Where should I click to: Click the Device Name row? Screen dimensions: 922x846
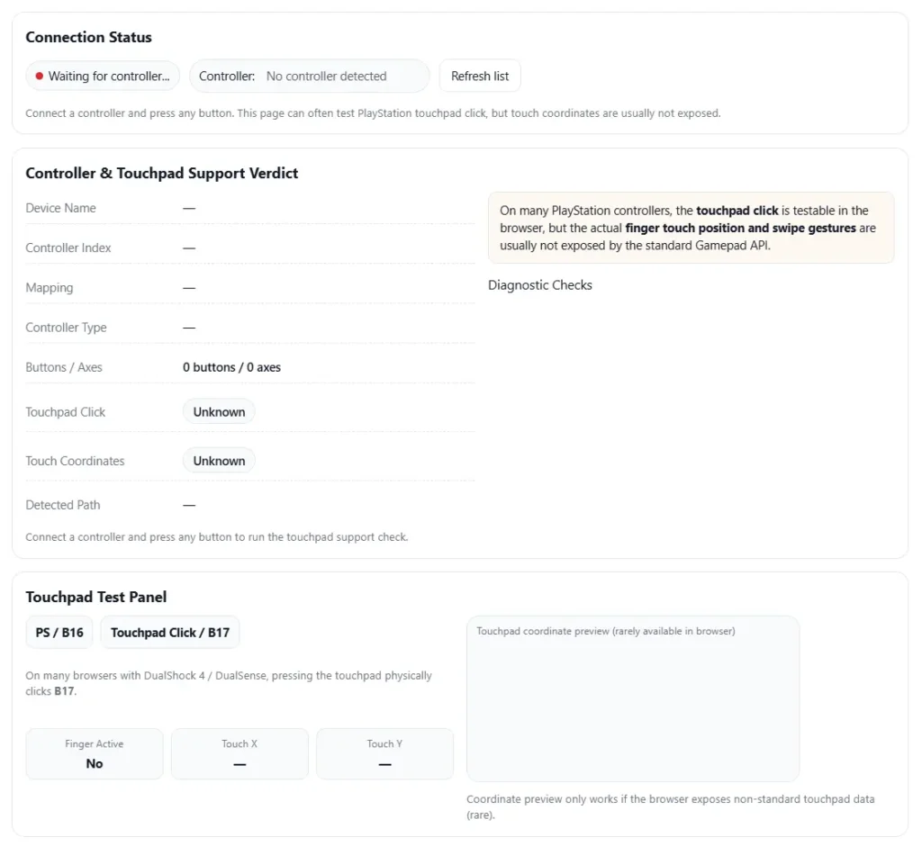pyautogui.click(x=60, y=208)
